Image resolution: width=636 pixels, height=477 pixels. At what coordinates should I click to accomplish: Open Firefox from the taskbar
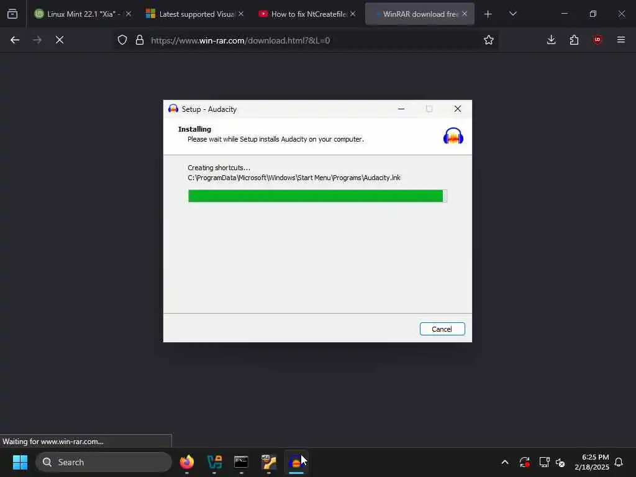[187, 462]
